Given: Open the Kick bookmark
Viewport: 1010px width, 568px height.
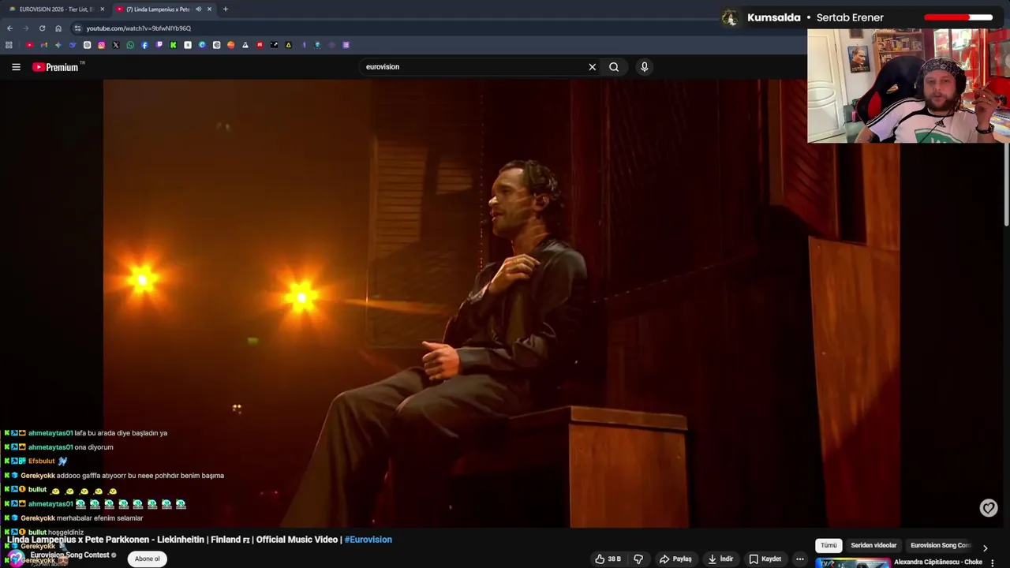Looking at the screenshot, I should (173, 45).
